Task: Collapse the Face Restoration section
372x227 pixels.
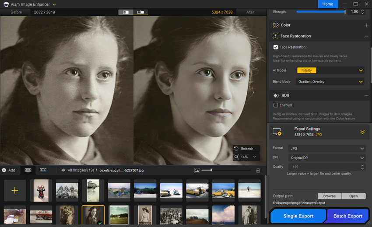Action: (366, 36)
